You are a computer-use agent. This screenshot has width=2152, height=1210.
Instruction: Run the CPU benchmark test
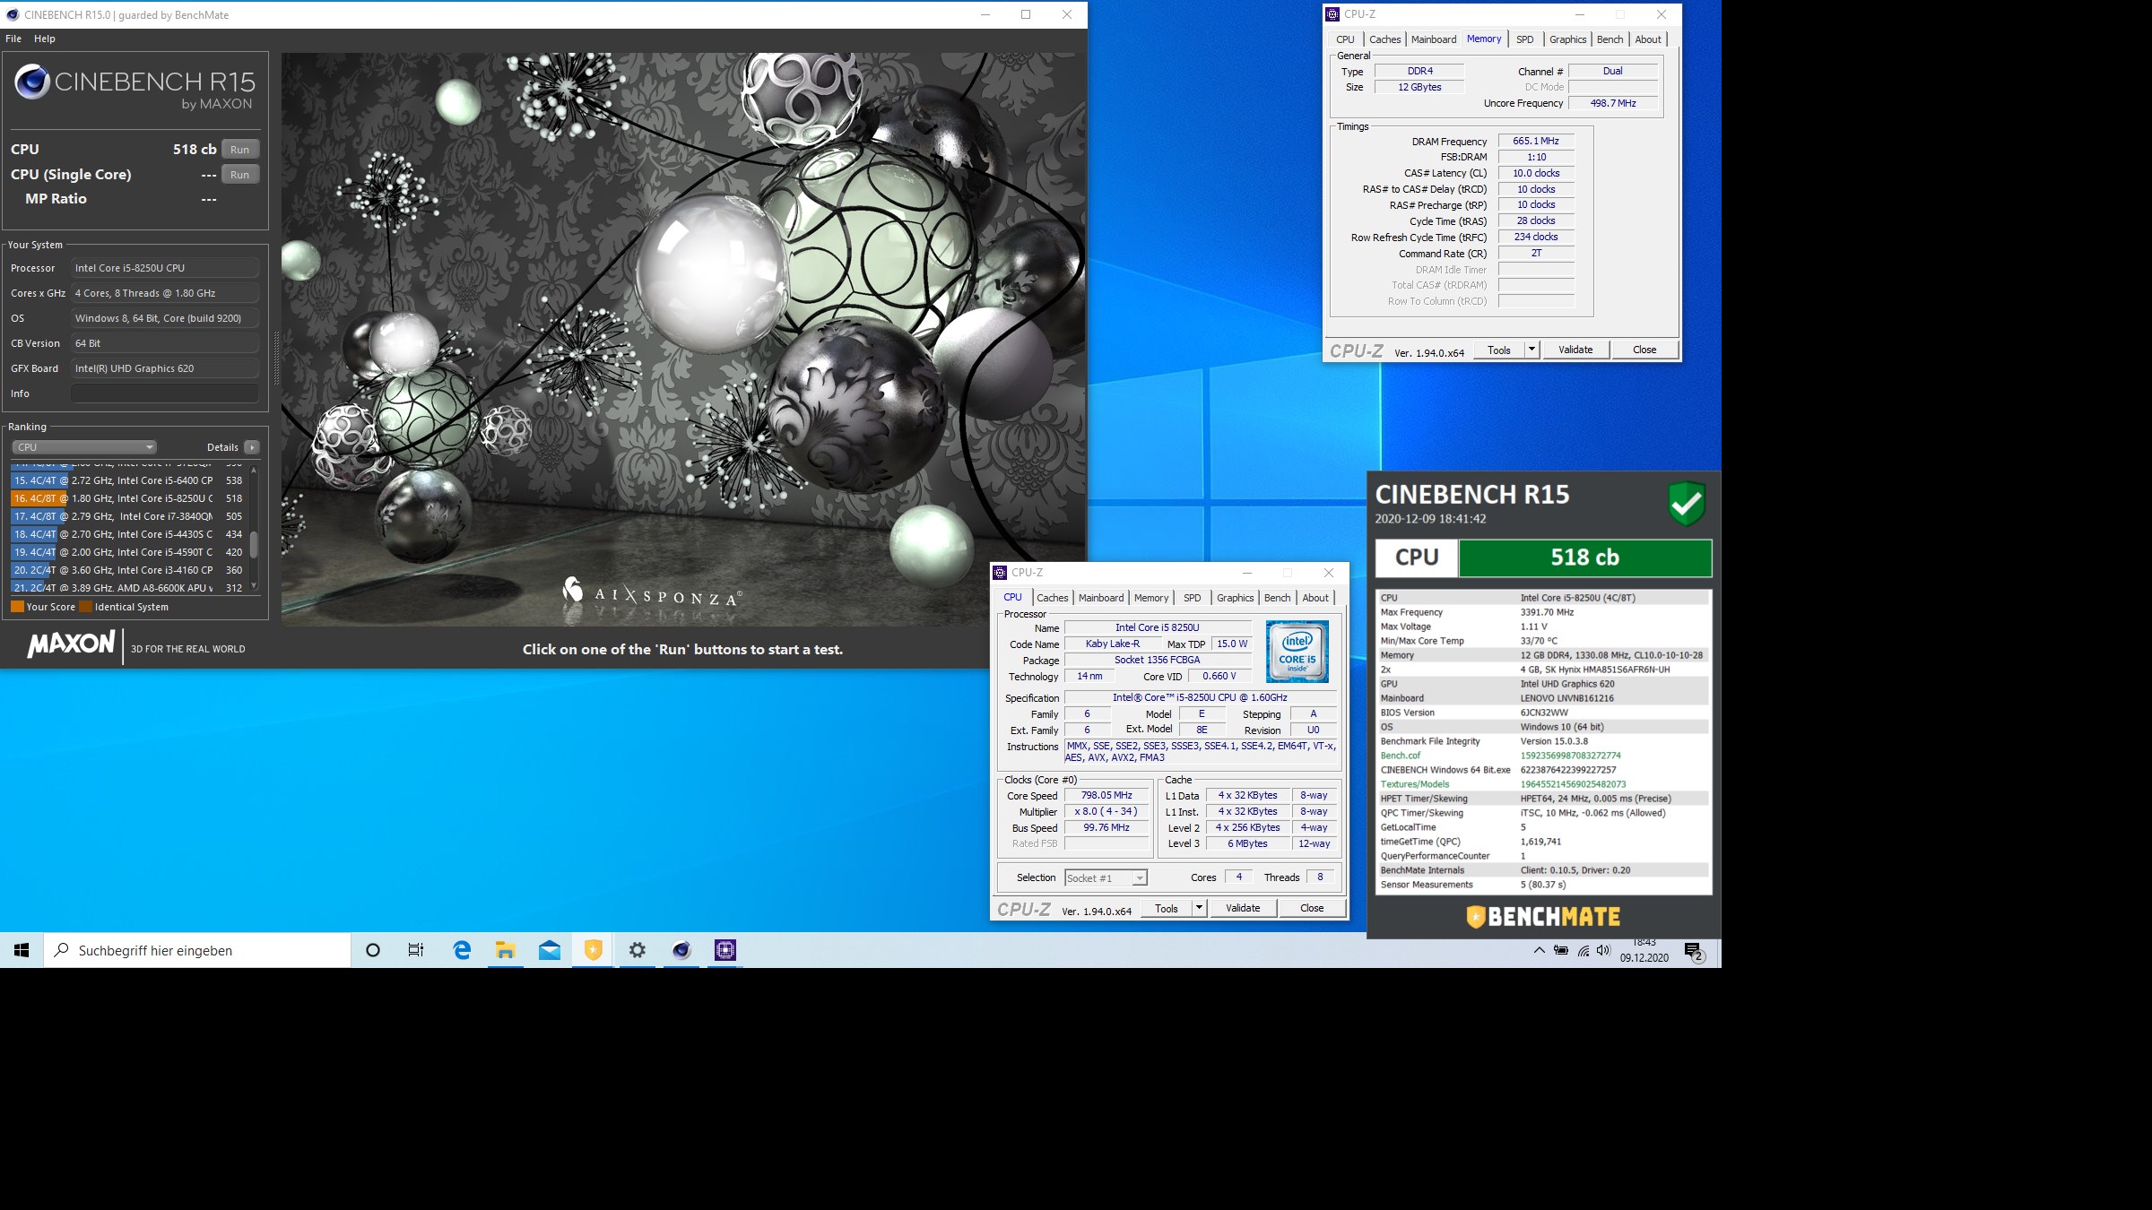(x=239, y=150)
